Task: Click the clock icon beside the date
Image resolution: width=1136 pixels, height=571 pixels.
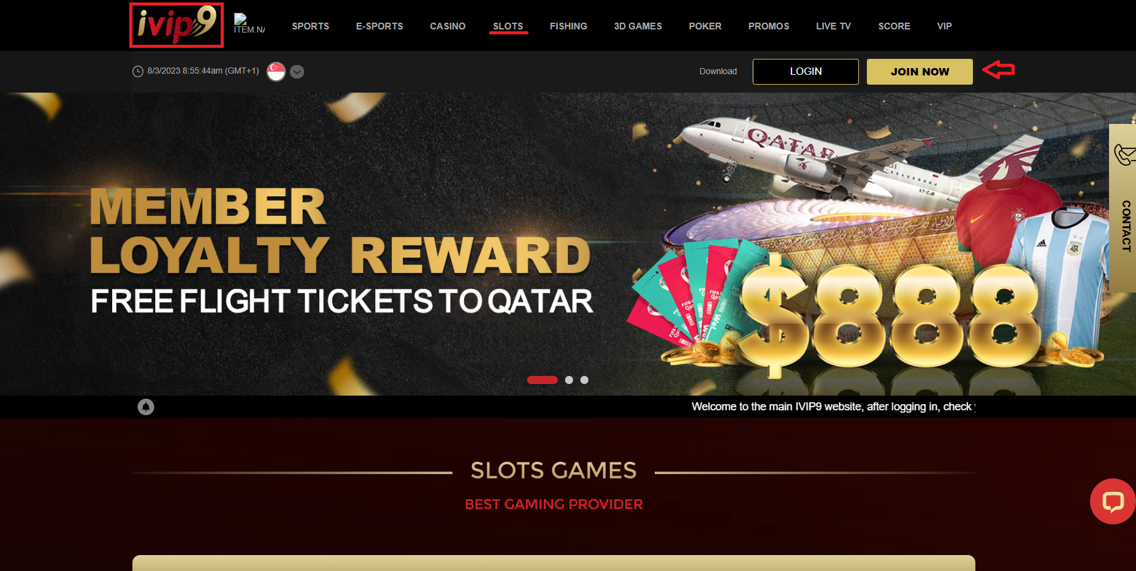Action: pyautogui.click(x=138, y=72)
